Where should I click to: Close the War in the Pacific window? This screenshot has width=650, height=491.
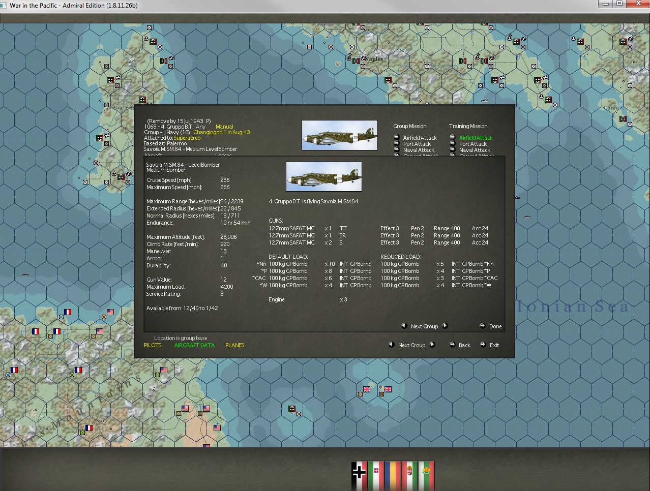637,4
